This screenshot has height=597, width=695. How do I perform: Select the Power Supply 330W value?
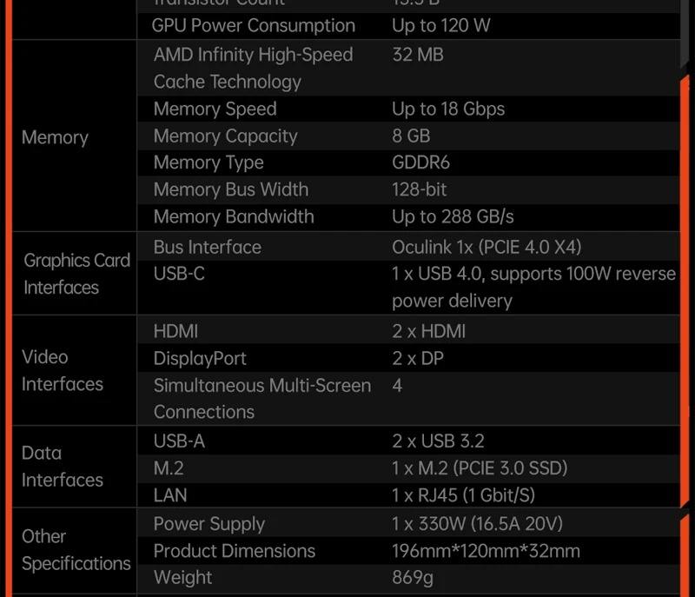(x=477, y=524)
